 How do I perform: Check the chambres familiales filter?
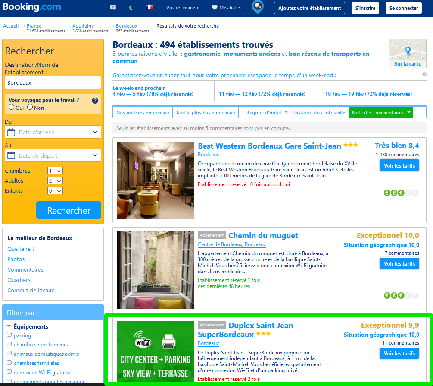(9, 363)
